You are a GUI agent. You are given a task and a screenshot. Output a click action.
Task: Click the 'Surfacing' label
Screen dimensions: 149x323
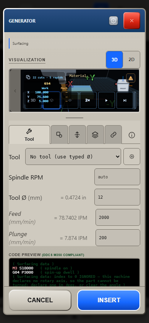click(20, 44)
